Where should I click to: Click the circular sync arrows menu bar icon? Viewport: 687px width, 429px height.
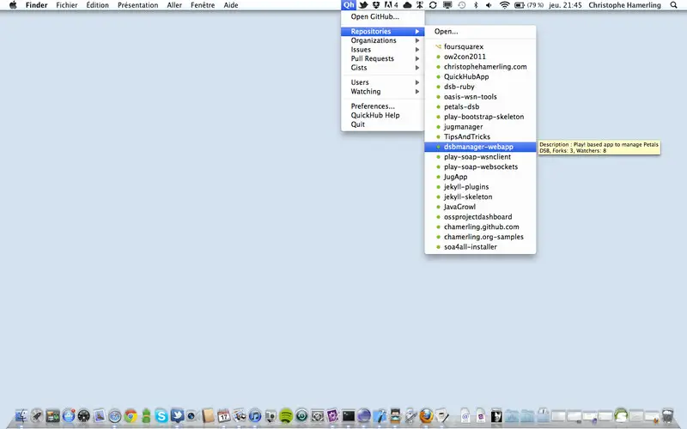click(x=433, y=5)
